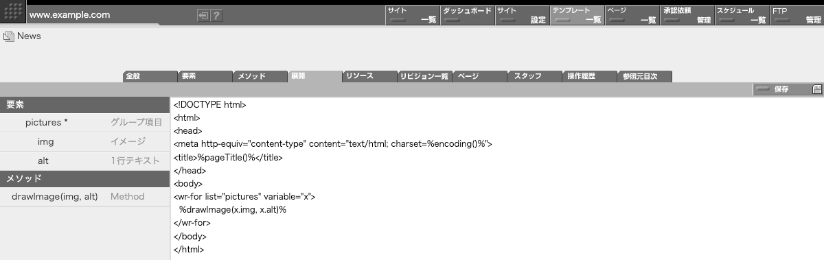Select the alt element row
824x260 pixels.
pos(84,161)
